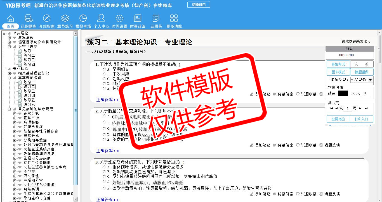The image size is (382, 202).
Task: Click the 打印入口 print entry button
Action: pos(362,119)
